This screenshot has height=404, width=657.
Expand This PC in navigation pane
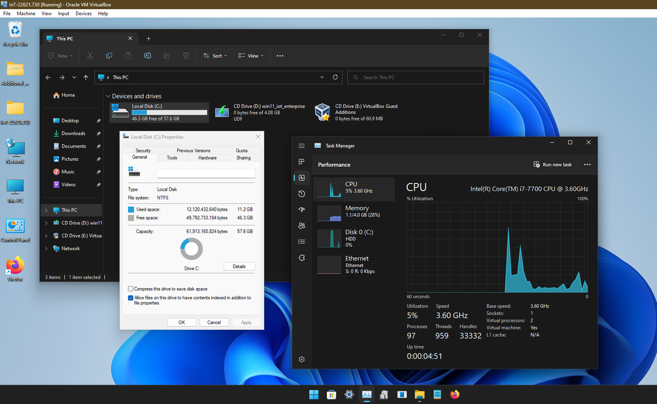tap(46, 210)
